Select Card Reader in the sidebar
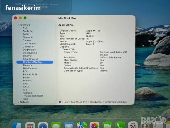 29,43
